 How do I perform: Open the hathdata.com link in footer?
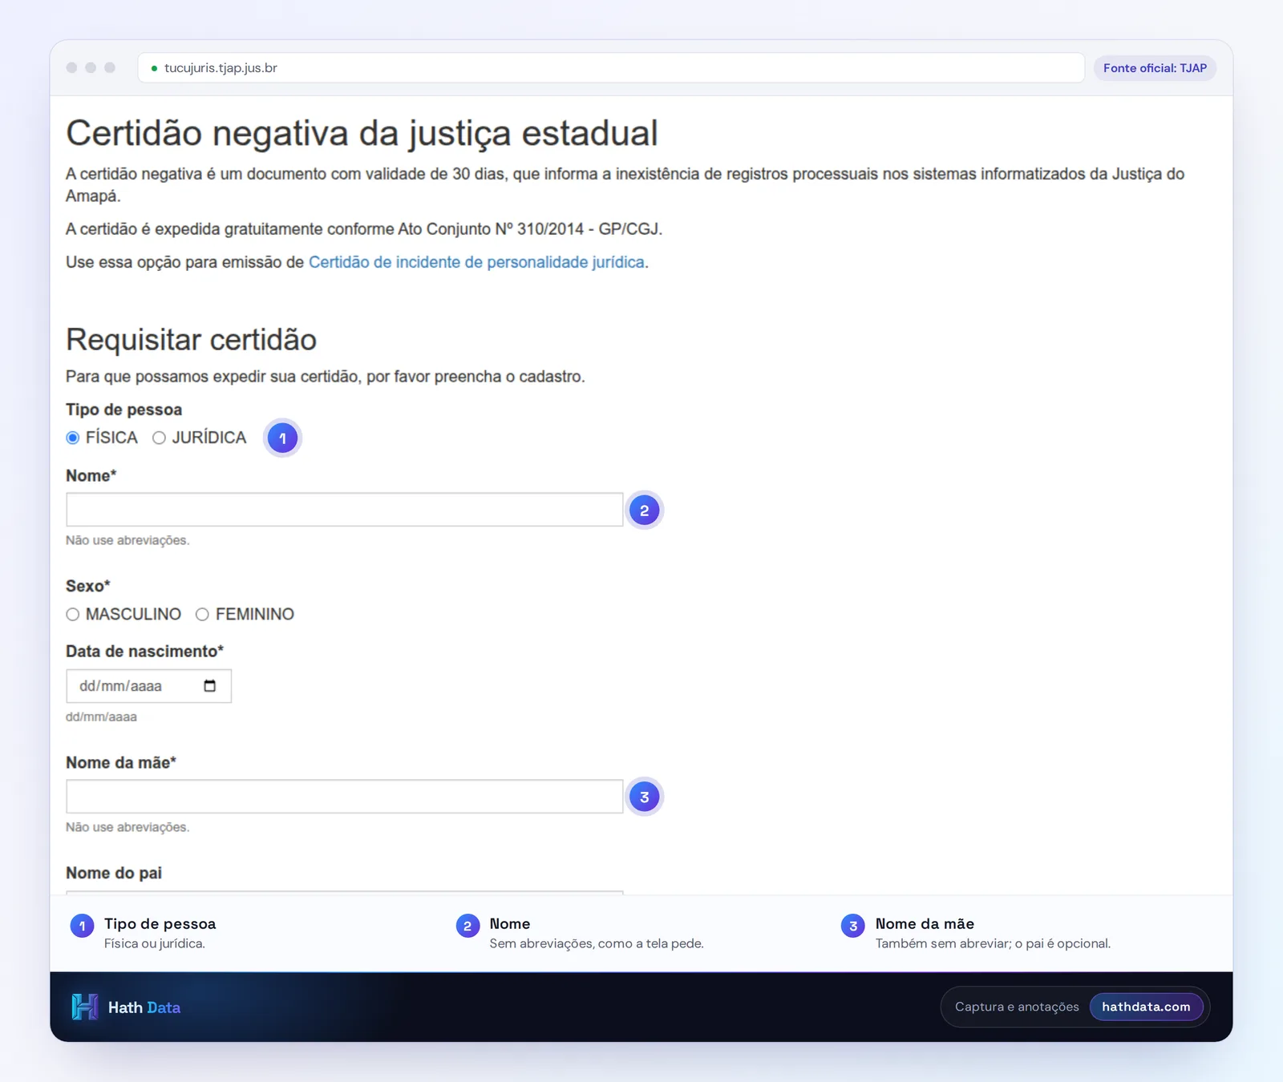pos(1146,1007)
